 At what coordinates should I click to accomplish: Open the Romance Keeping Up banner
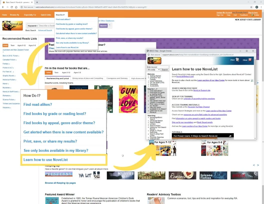click(x=182, y=175)
